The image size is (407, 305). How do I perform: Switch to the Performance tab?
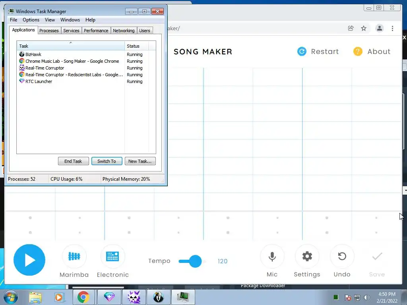pyautogui.click(x=96, y=31)
